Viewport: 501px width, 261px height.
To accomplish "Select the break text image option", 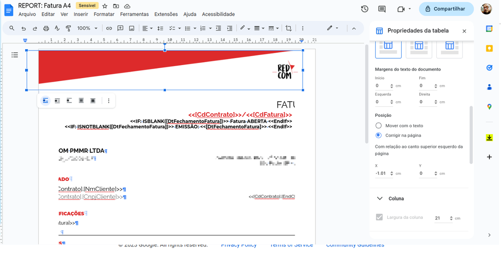I will point(69,101).
